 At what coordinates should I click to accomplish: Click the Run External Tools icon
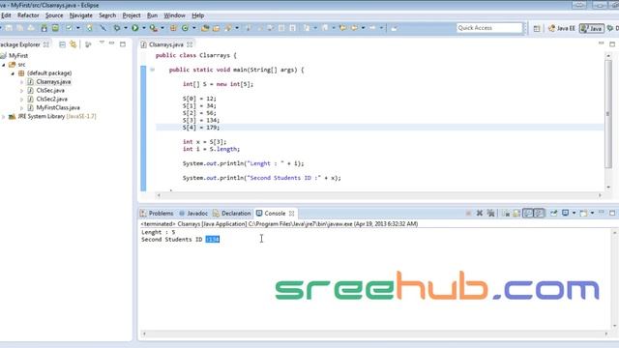pos(153,28)
